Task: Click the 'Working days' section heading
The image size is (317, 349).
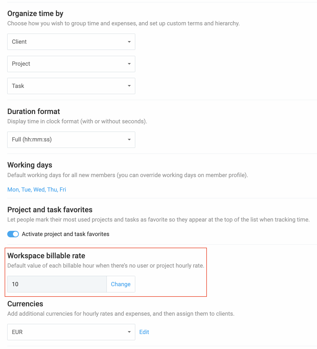Action: pos(30,165)
